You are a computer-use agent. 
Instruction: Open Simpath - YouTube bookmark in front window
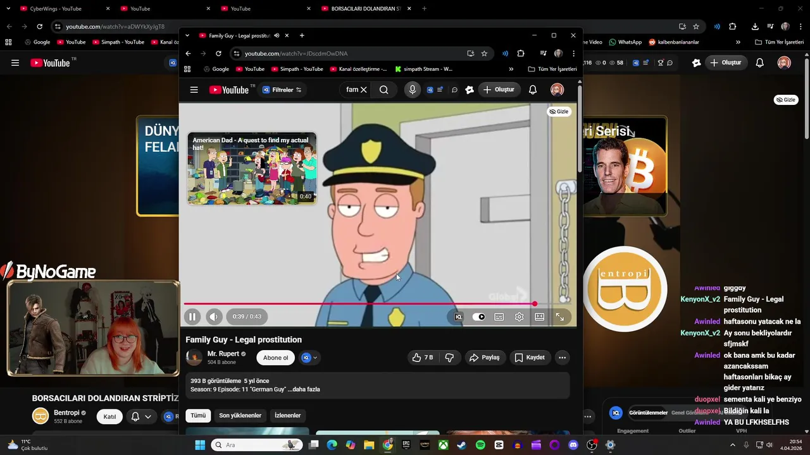coord(296,69)
